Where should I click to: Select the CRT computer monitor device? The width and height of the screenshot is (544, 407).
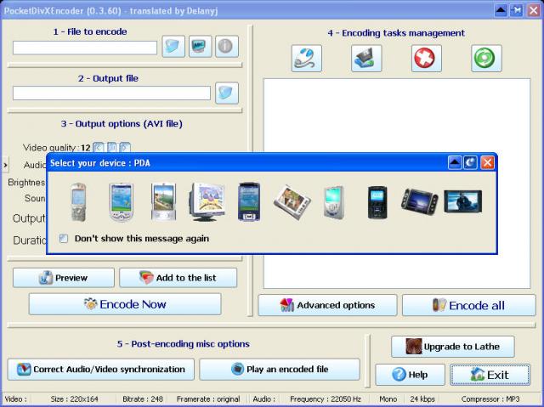[207, 202]
